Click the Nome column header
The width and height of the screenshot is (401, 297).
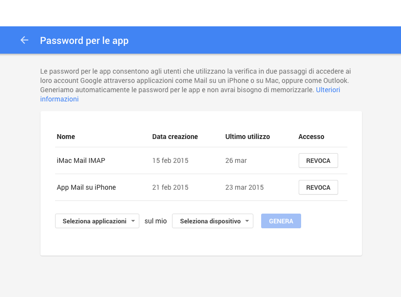66,137
